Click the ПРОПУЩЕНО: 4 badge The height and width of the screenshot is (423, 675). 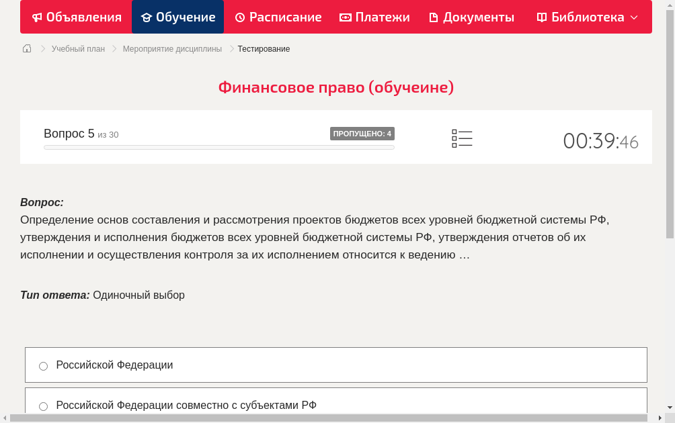tap(363, 134)
